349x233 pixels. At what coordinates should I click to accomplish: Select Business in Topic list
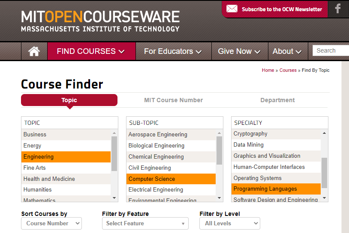66,135
